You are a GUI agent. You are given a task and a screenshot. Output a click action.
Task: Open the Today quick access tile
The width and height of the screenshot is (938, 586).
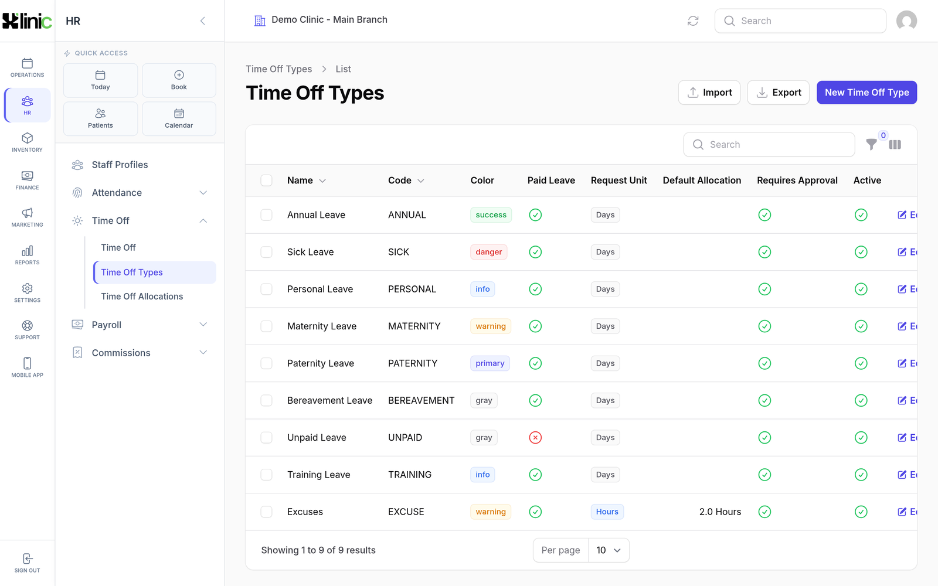[100, 80]
